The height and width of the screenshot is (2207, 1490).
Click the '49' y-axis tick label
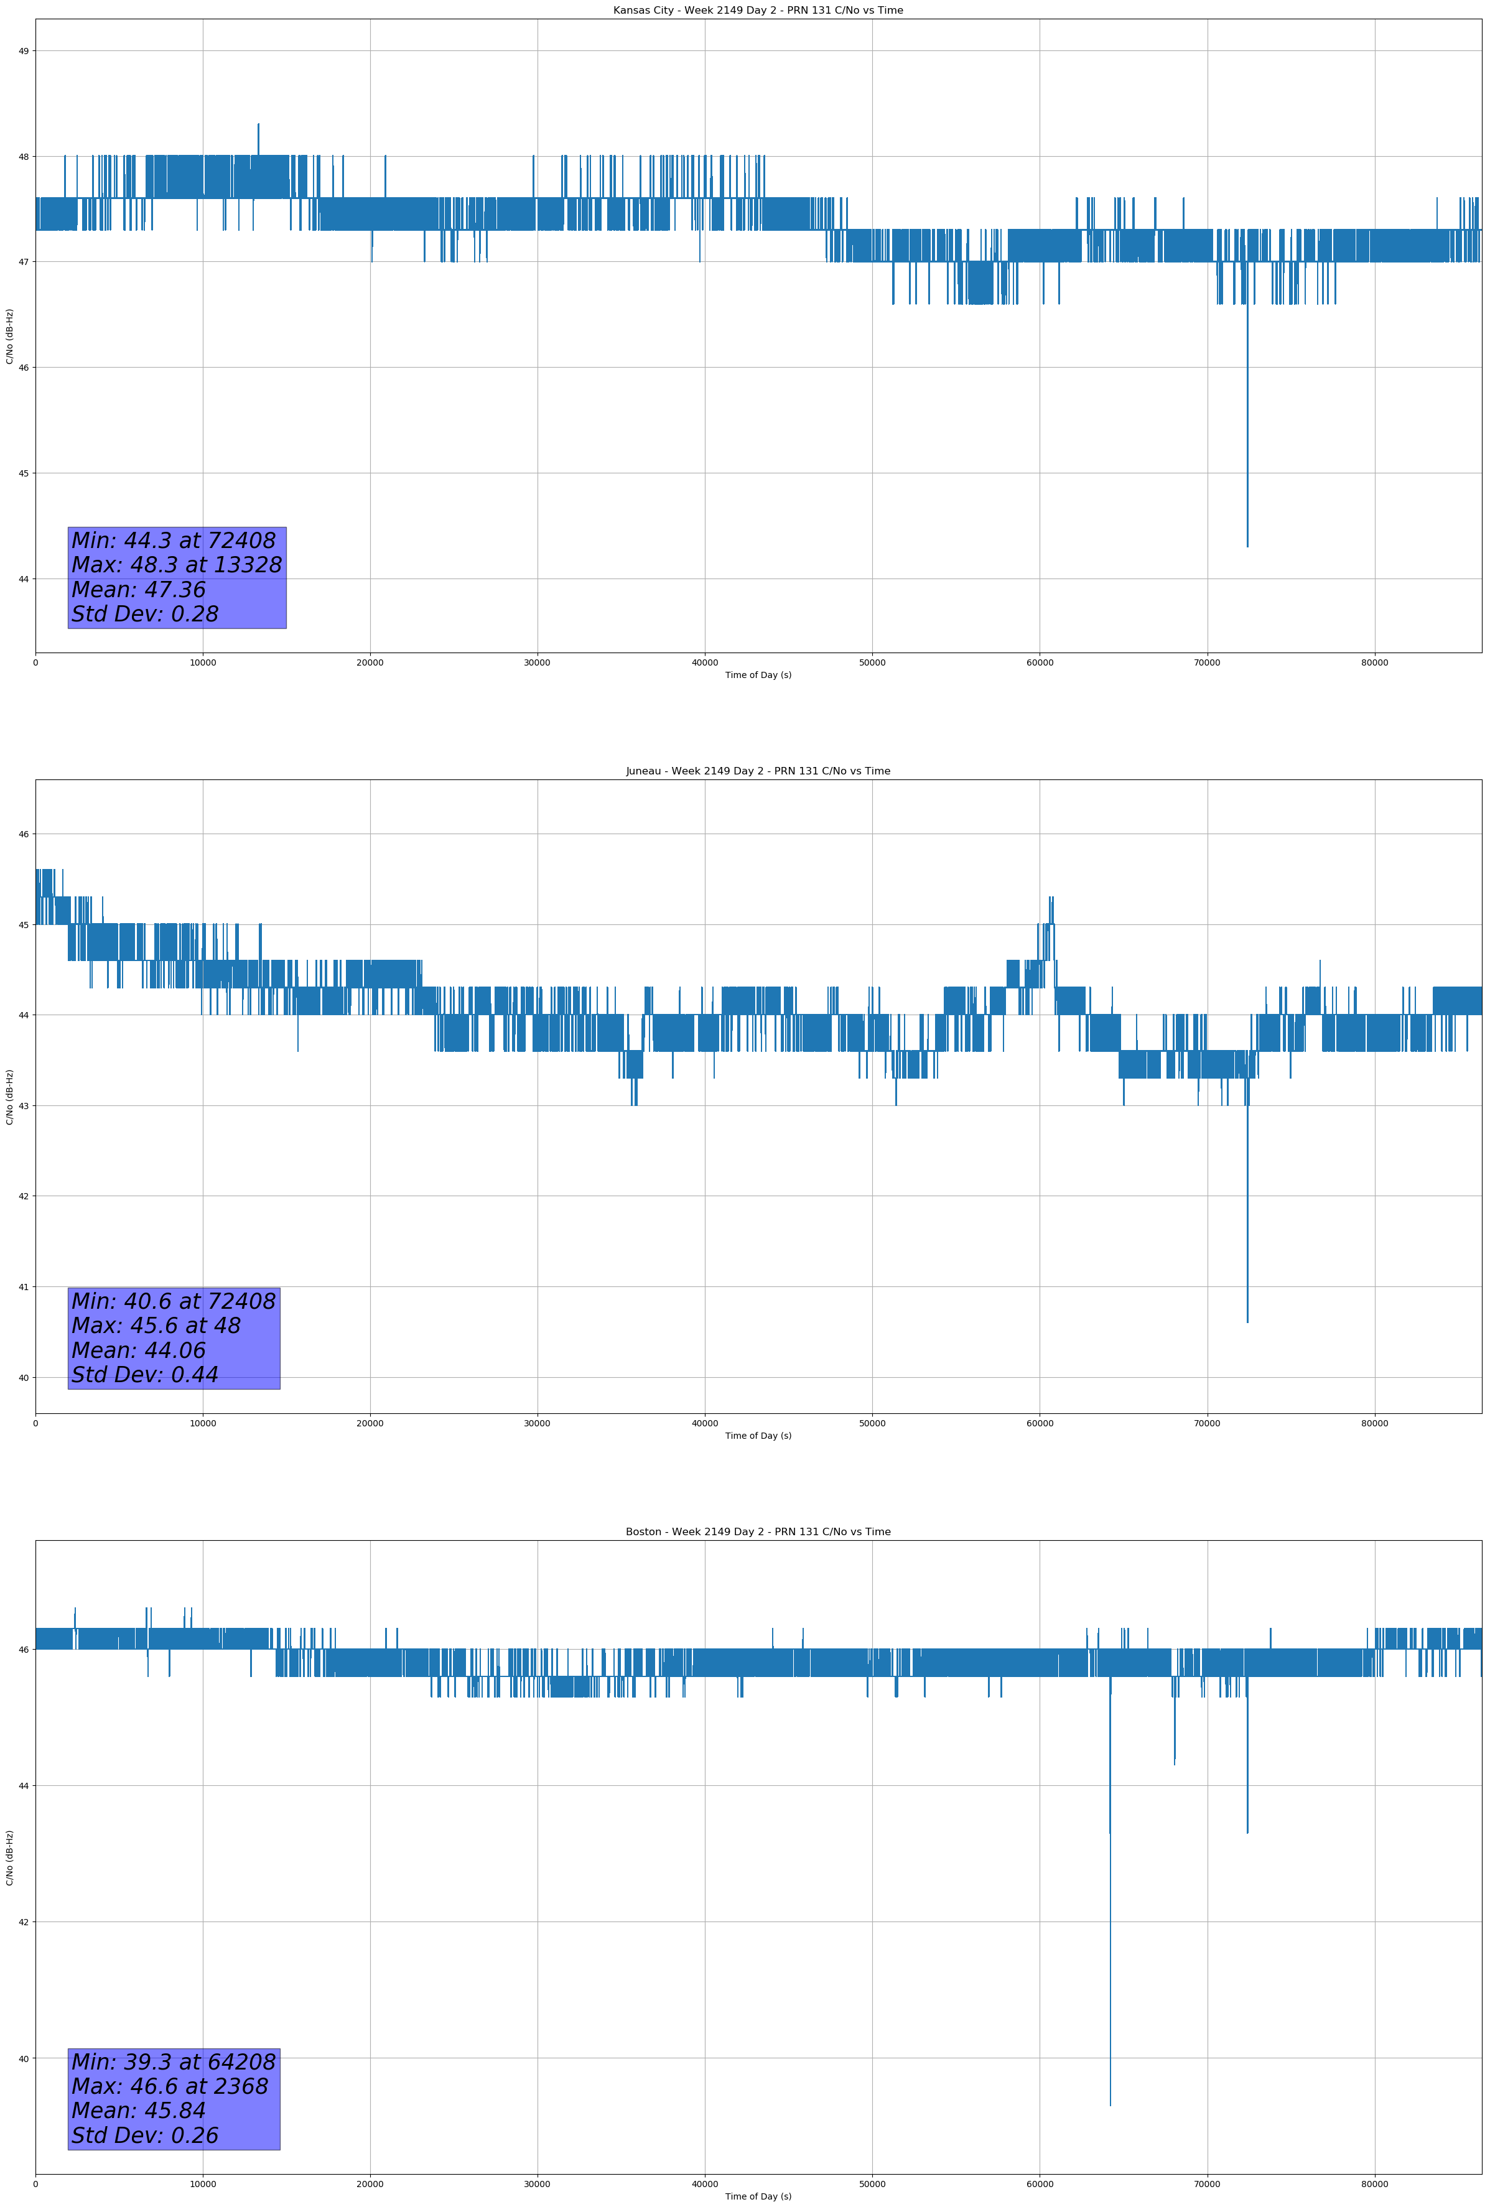coord(24,51)
